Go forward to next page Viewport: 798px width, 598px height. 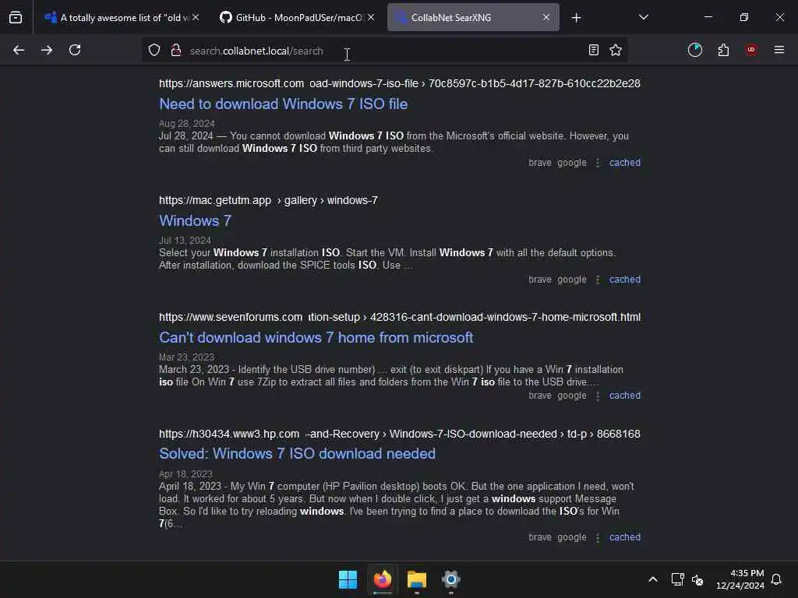47,50
